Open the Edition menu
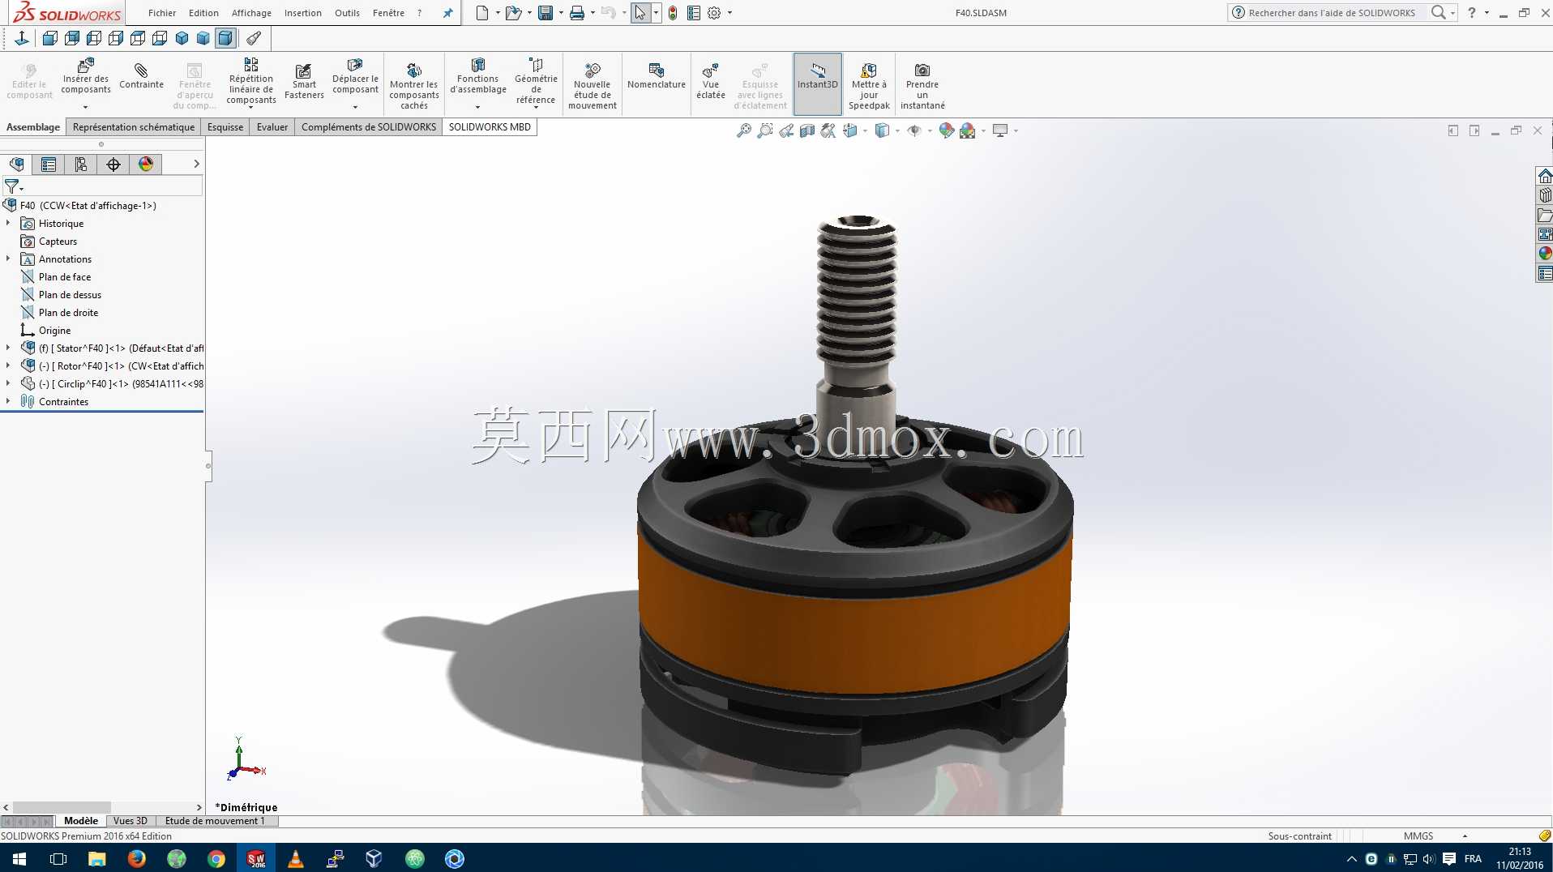 point(203,13)
